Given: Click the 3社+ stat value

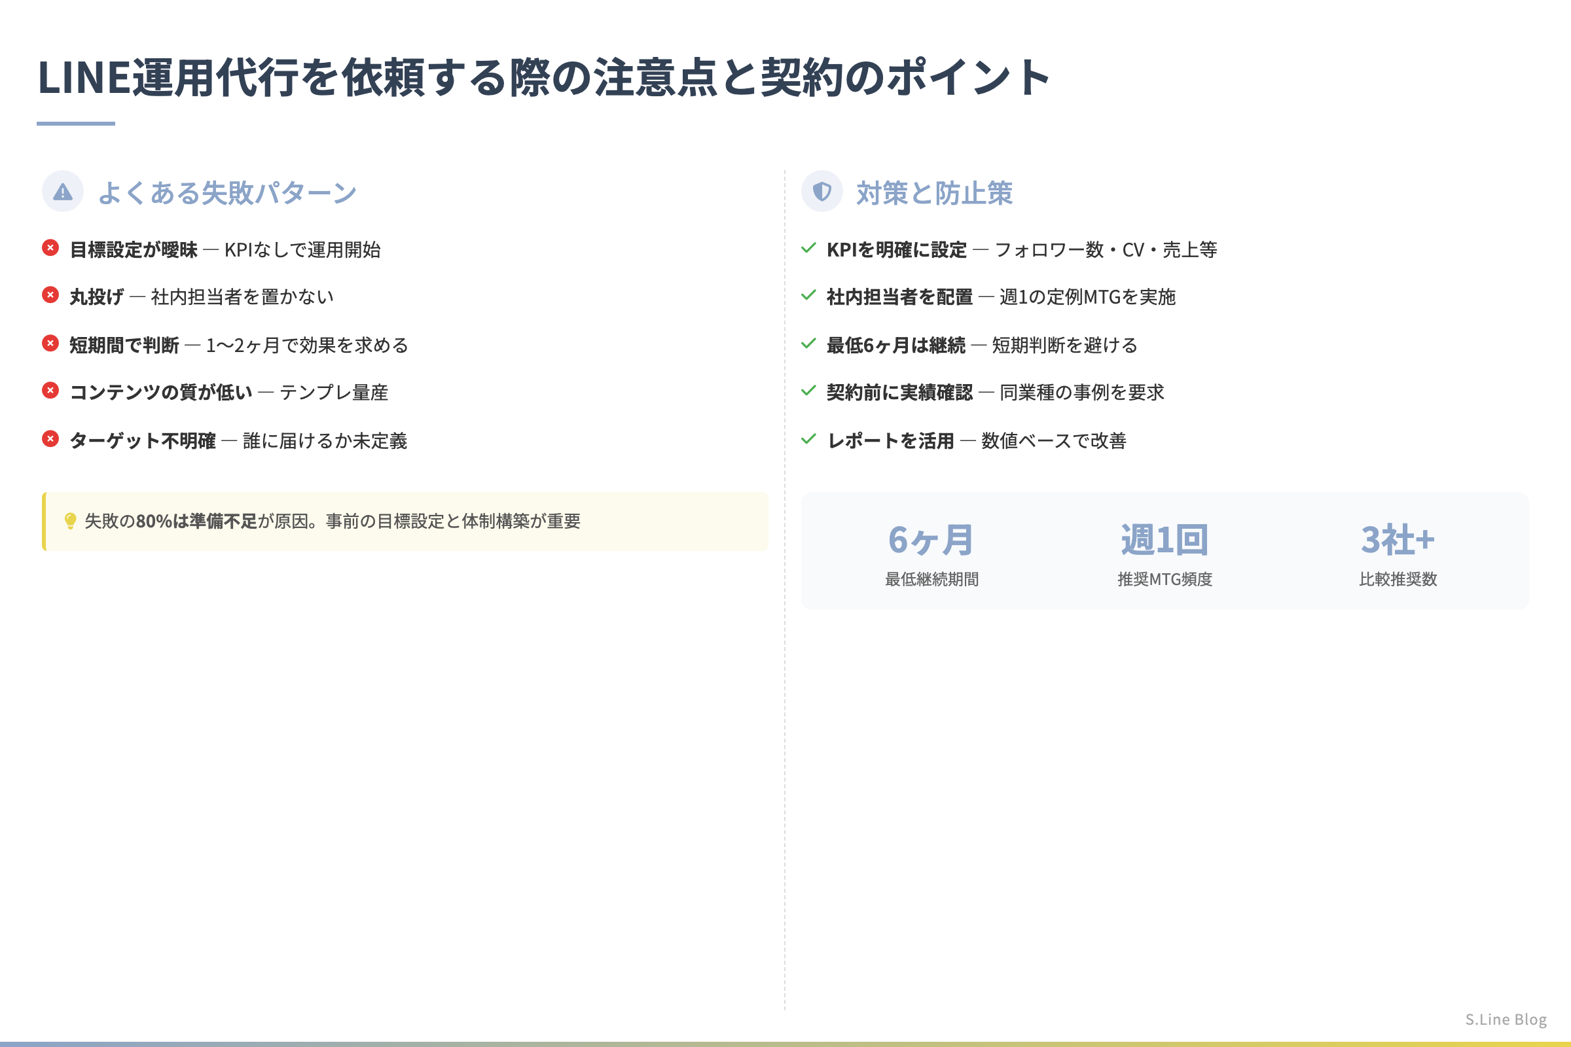Looking at the screenshot, I should pyautogui.click(x=1398, y=539).
